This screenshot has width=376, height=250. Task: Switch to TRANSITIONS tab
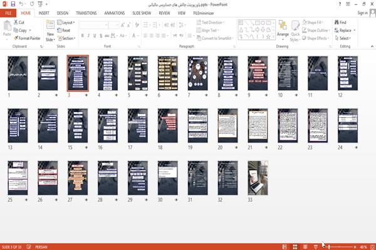tap(86, 13)
